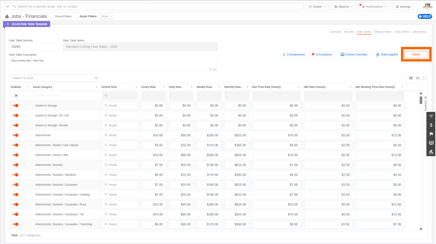Image resolution: width=436 pixels, height=244 pixels.
Task: Open Run Time Rate column menu dots
Action: [x=299, y=87]
